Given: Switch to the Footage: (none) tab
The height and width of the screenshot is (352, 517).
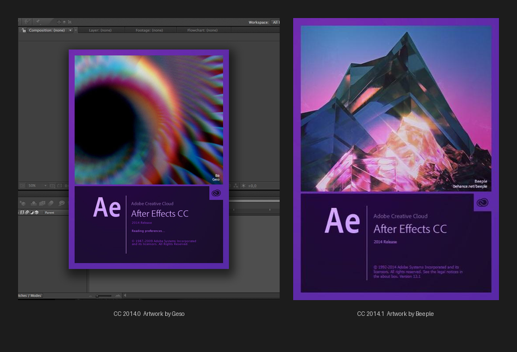Looking at the screenshot, I should 149,30.
